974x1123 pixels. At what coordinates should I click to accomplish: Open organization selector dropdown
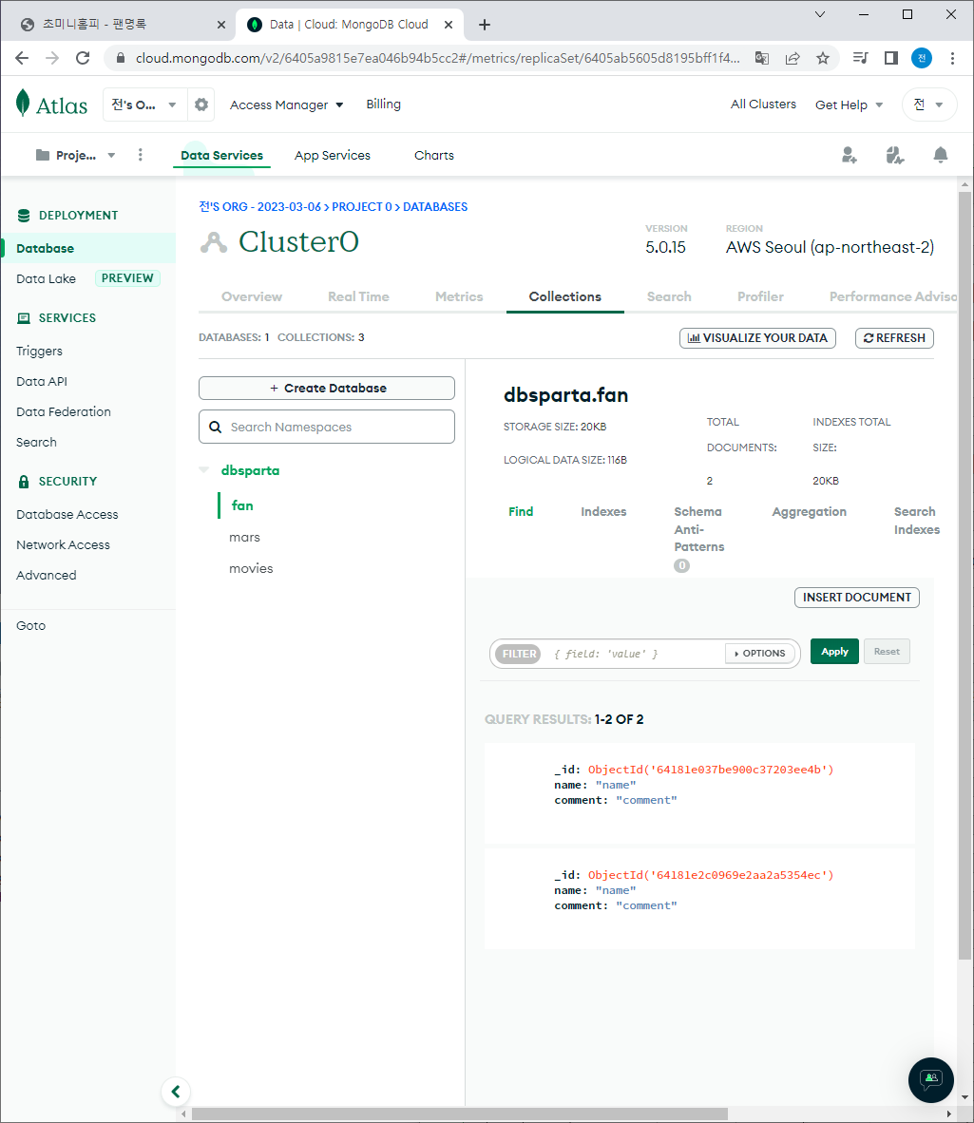click(x=144, y=105)
